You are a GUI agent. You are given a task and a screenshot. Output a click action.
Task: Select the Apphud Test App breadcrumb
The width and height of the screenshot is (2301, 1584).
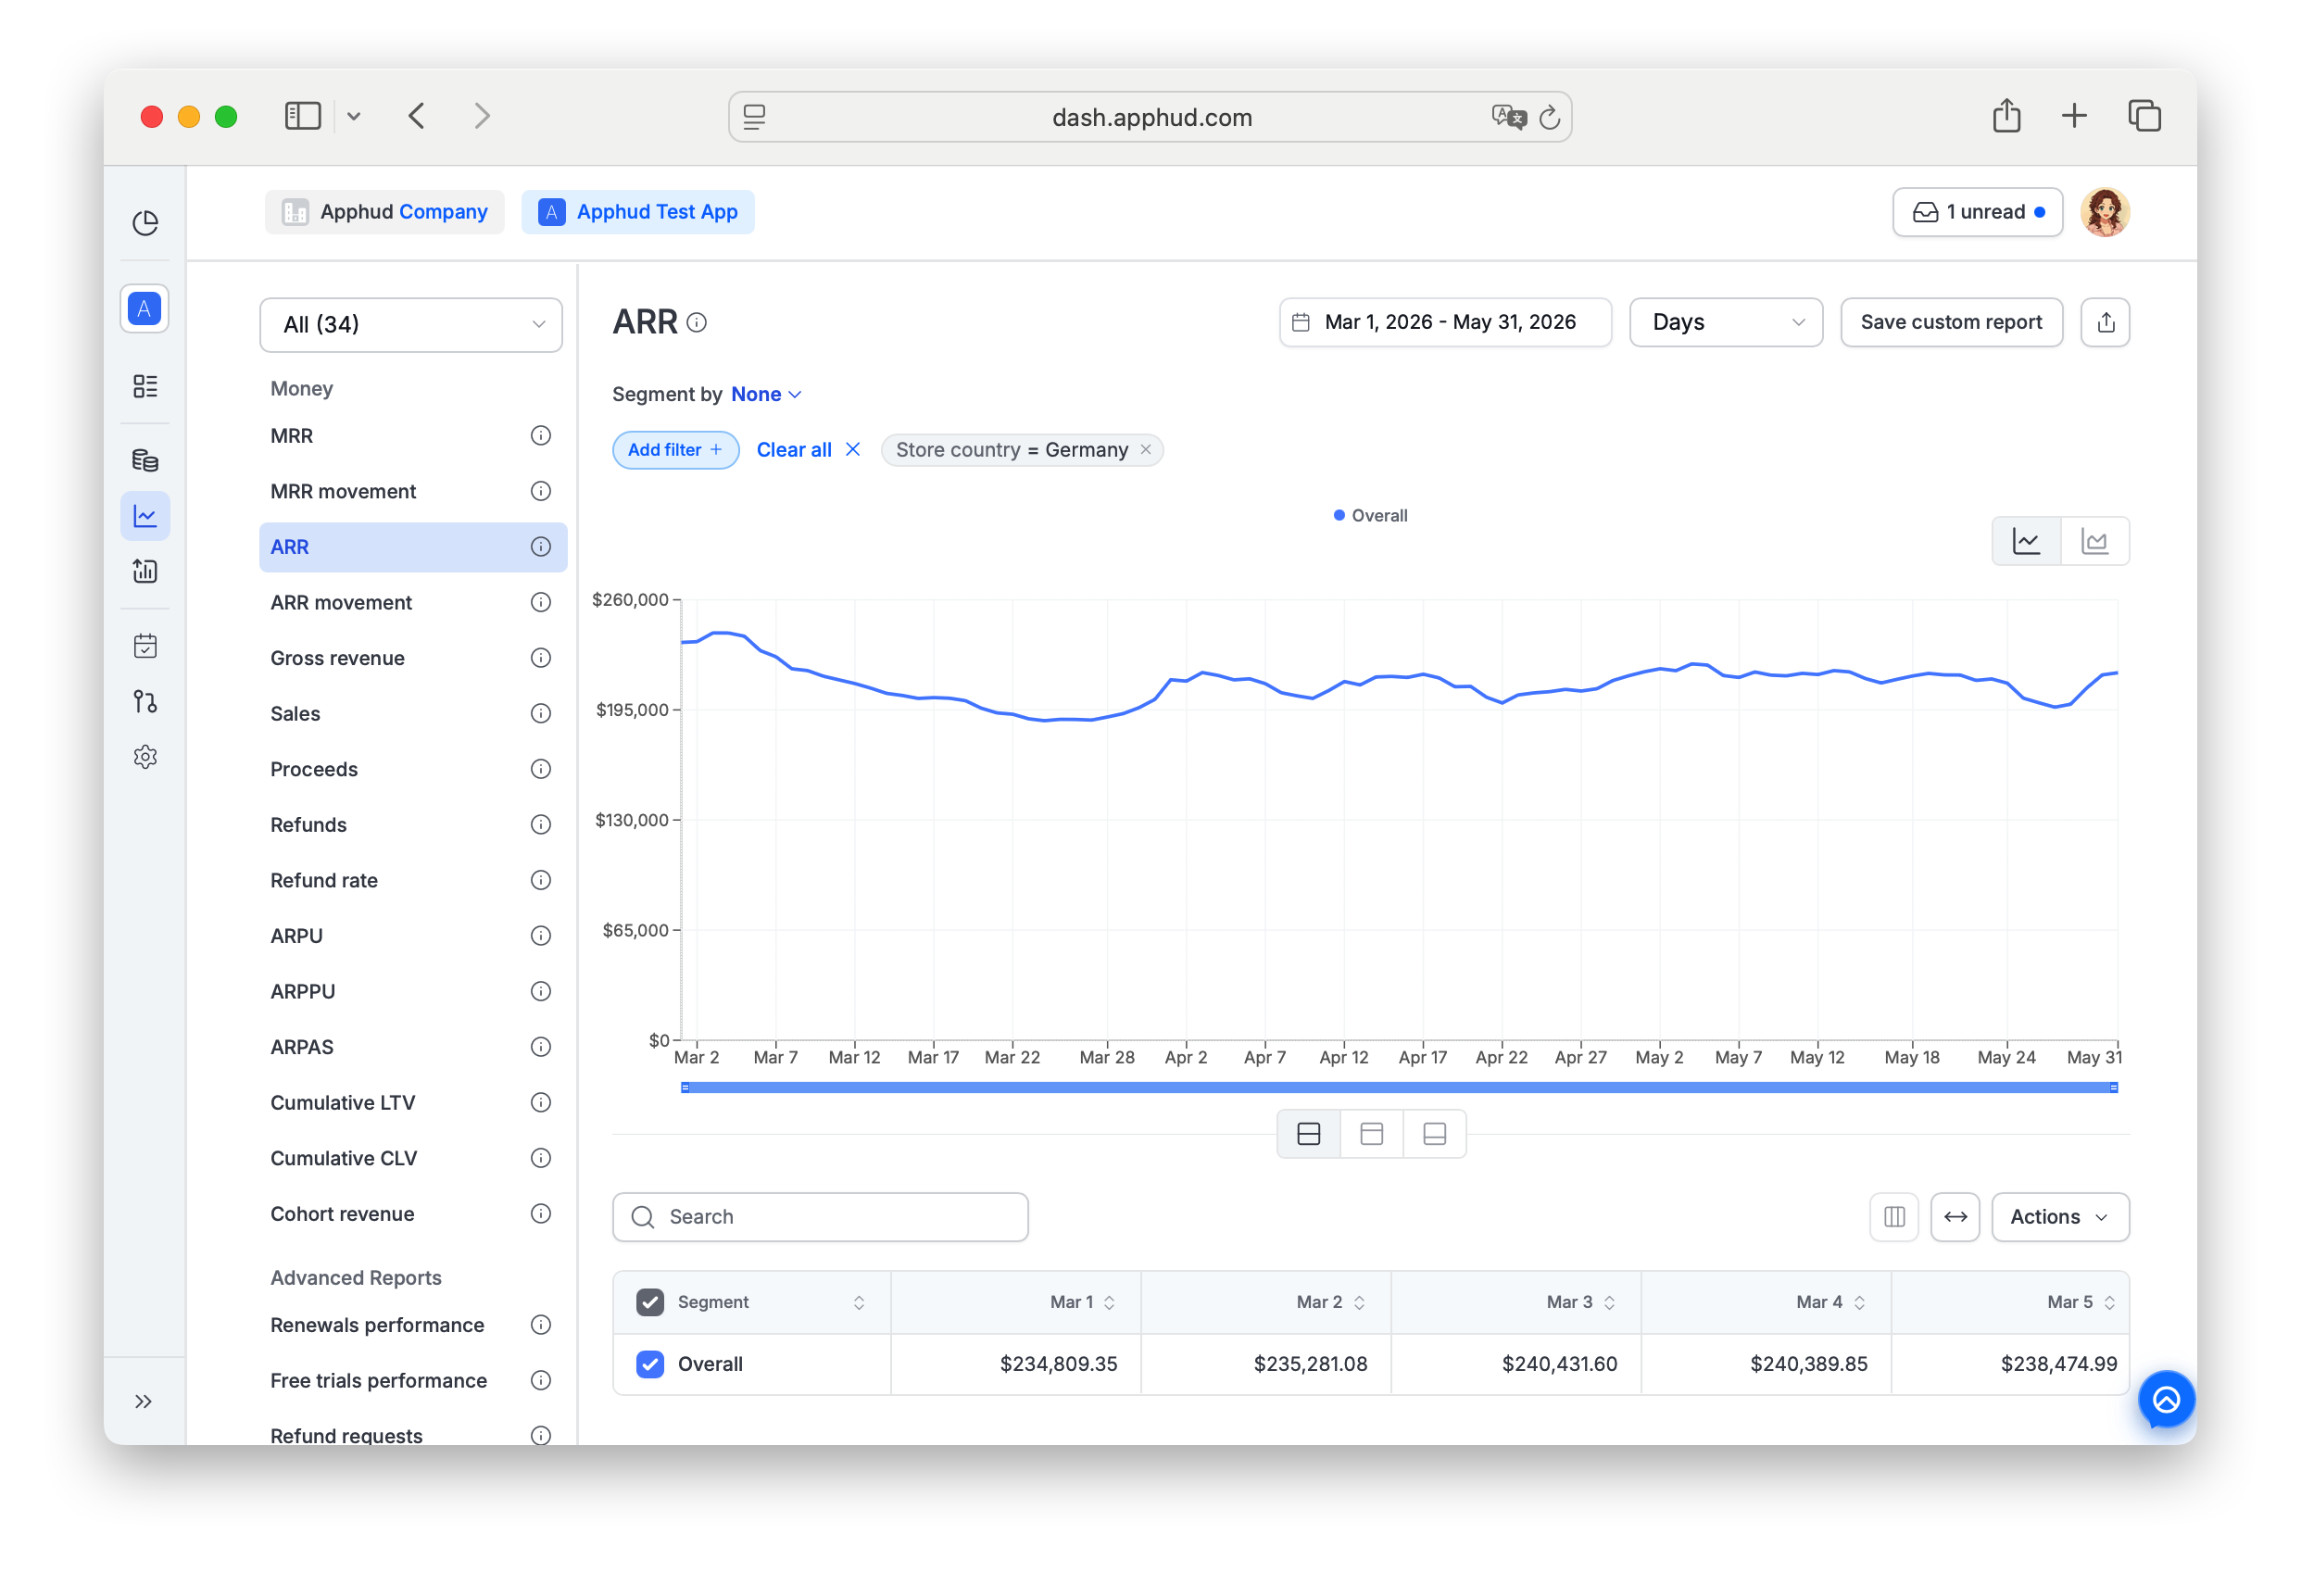click(x=638, y=212)
